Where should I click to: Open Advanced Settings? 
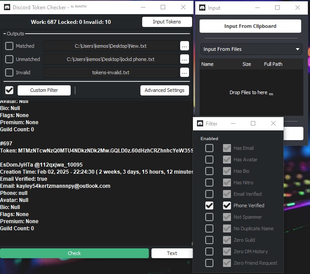coord(164,90)
